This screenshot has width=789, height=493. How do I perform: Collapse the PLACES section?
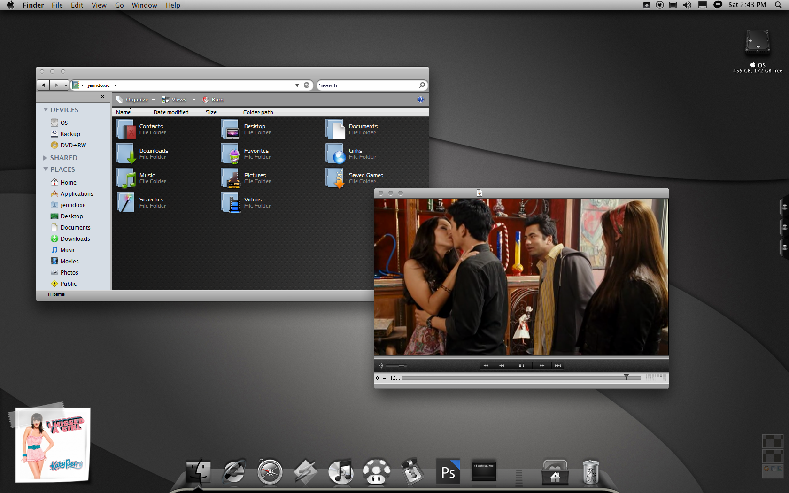[x=46, y=169]
